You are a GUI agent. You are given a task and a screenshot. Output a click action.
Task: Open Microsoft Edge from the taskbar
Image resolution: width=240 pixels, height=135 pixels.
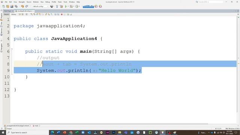[x=52, y=132]
